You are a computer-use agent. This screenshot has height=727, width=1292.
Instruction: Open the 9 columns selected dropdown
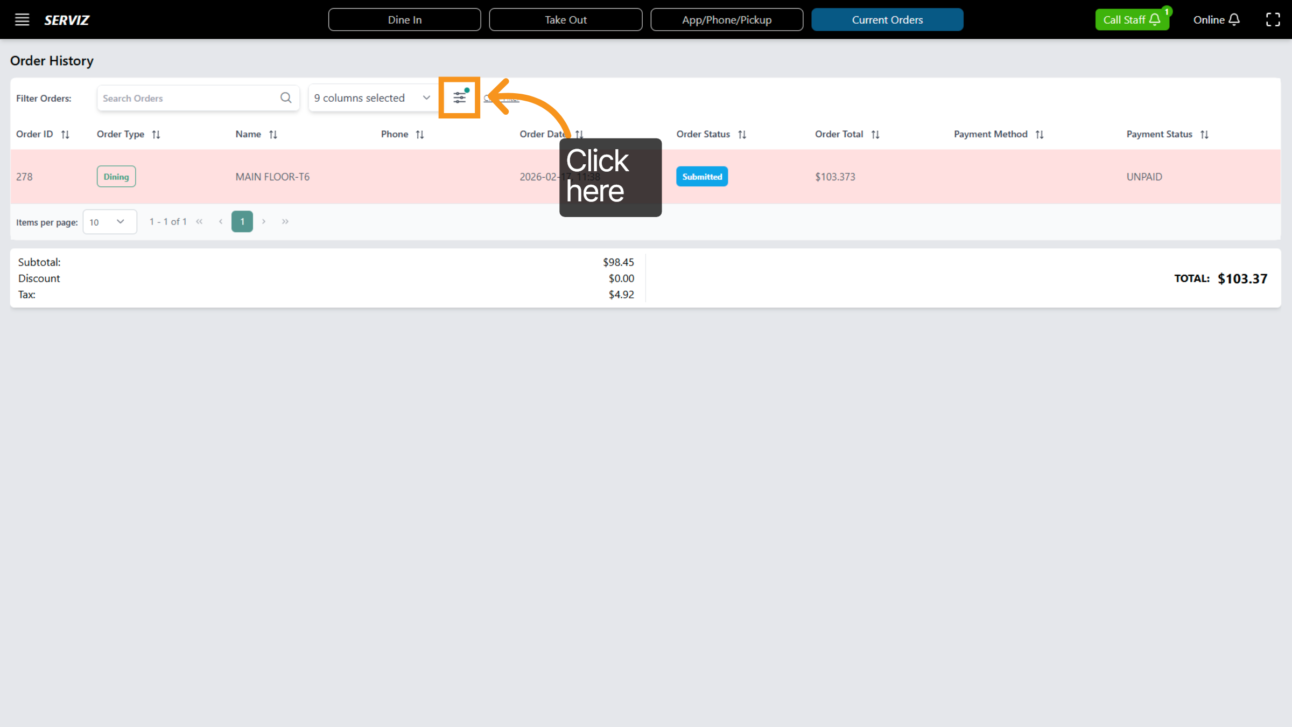pos(373,97)
